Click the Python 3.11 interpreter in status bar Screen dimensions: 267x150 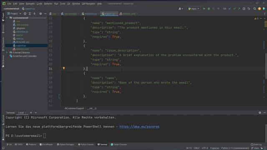pyautogui.click(x=235, y=148)
